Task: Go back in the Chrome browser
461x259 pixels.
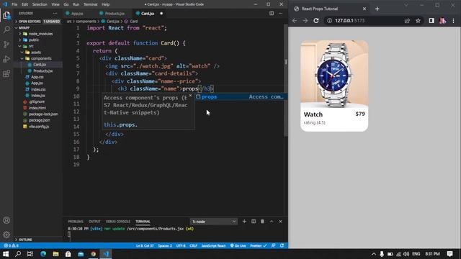Action: 295,21
